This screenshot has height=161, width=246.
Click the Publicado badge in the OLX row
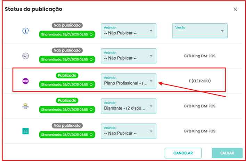pyautogui.click(x=67, y=75)
